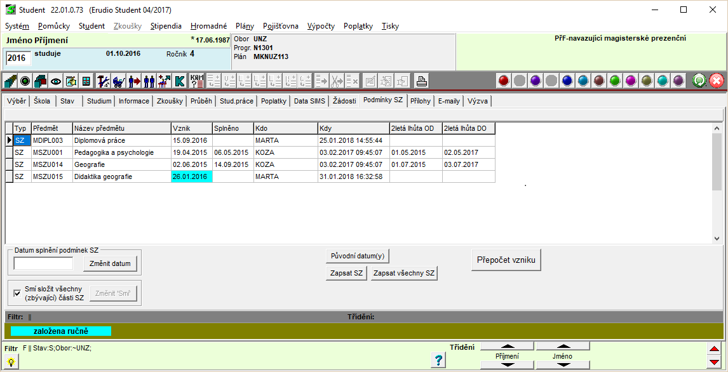Image resolution: width=728 pixels, height=372 pixels.
Task: Click descending sort arrow below Jméno
Action: [x=562, y=365]
